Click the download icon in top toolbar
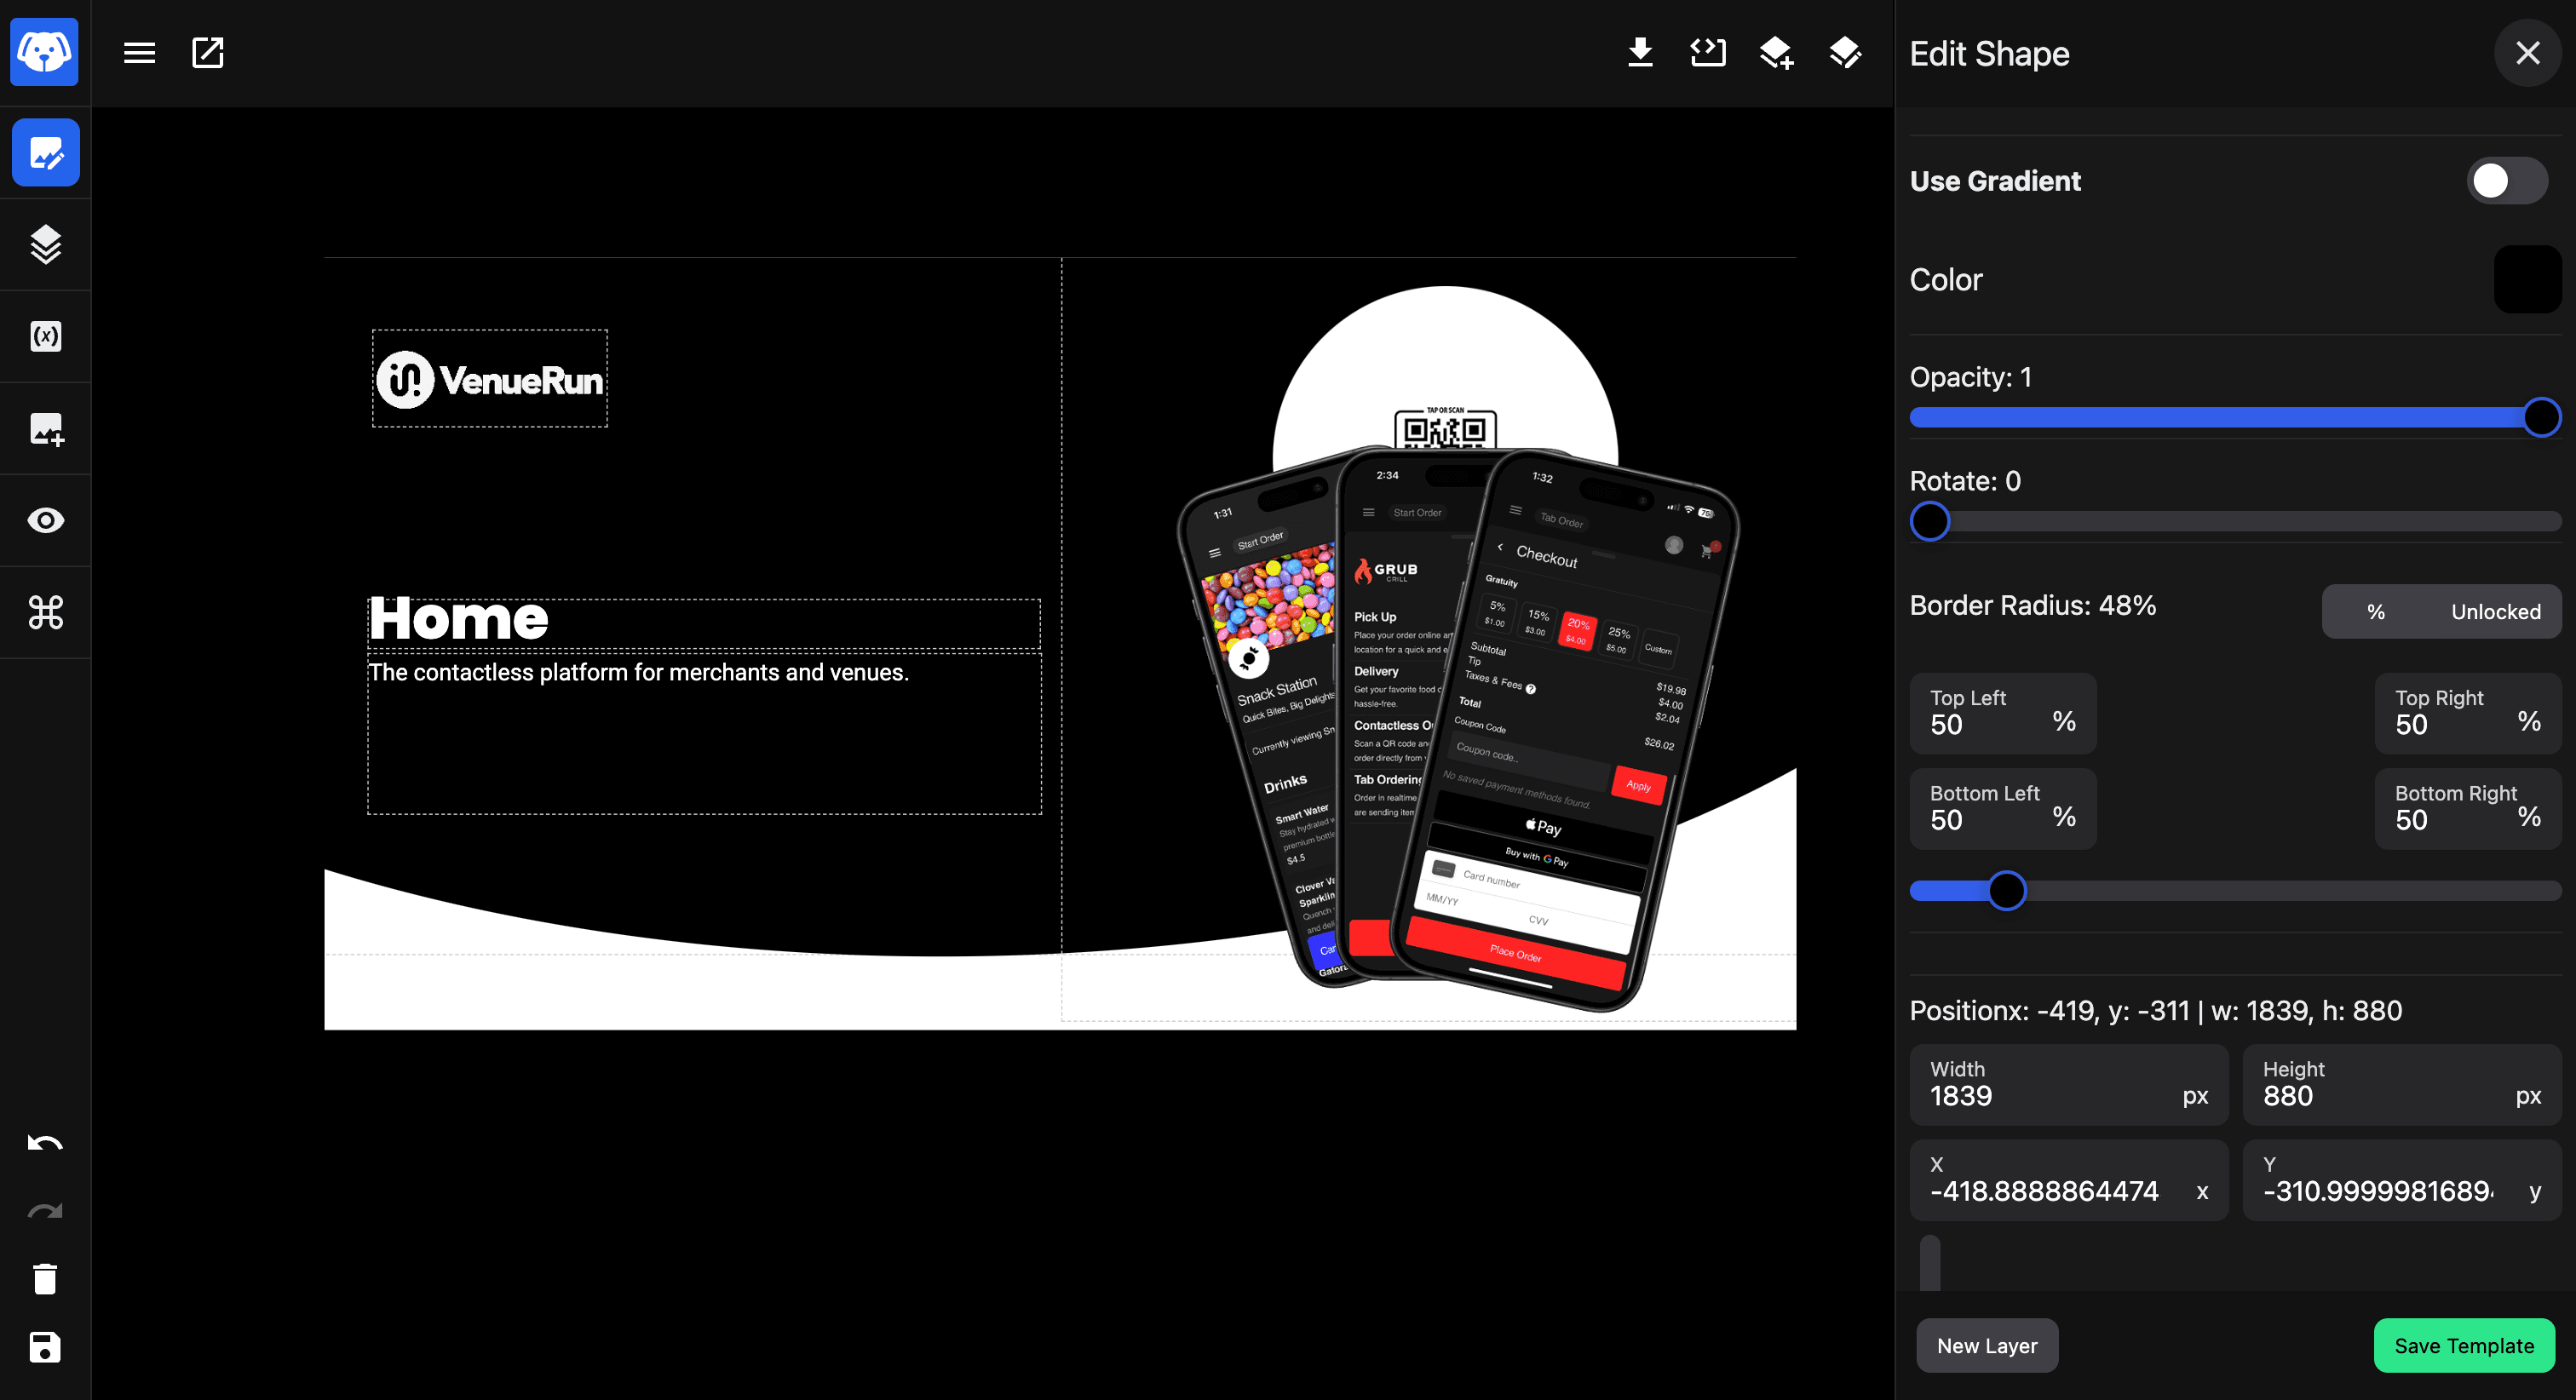 (1640, 52)
